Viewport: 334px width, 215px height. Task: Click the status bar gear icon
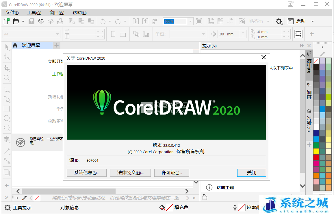[8, 208]
